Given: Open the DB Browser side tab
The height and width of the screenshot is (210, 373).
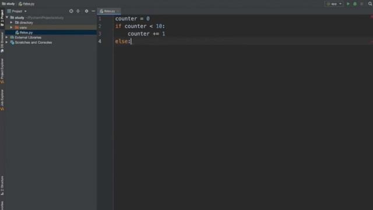Looking at the screenshot, I should (2, 43).
